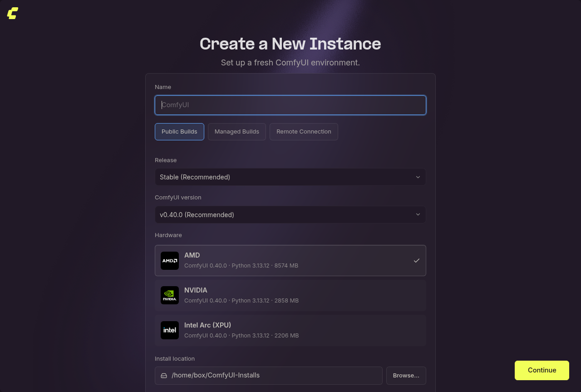Select NVIDIA hardware option
The image size is (581, 392).
[290, 295]
